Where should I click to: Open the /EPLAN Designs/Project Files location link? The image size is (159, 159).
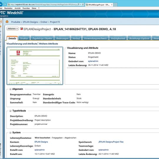point(111,142)
